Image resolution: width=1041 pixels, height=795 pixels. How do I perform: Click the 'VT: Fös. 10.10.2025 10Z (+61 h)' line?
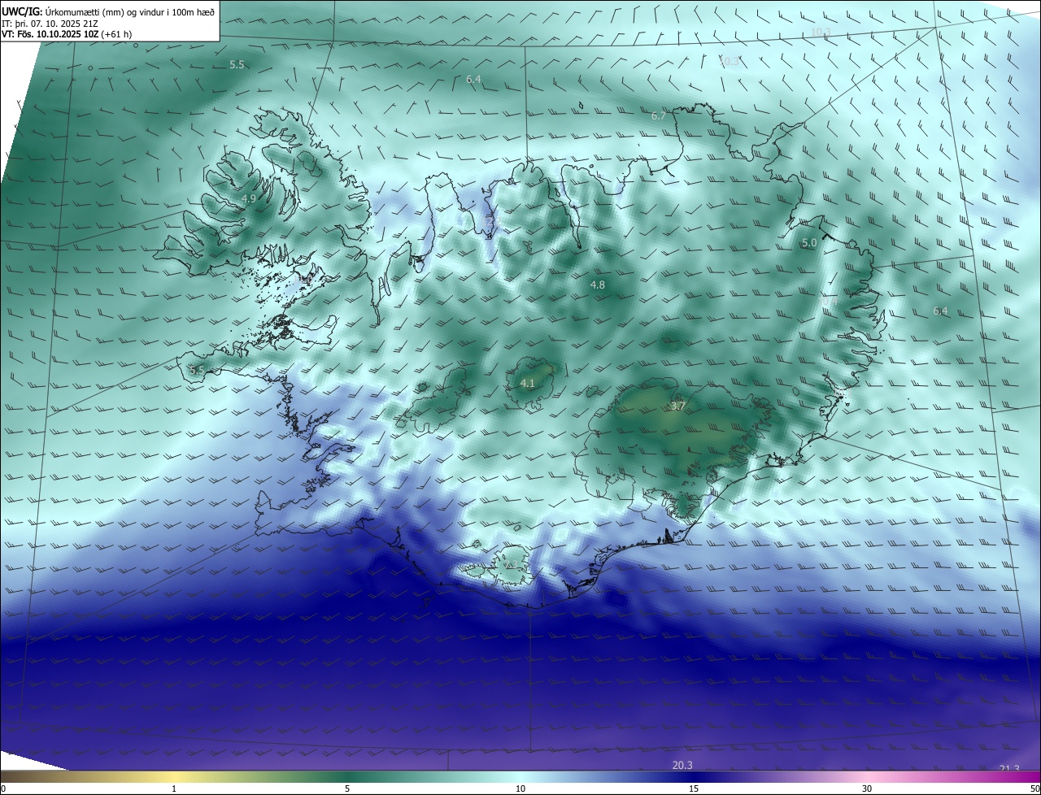[x=67, y=34]
